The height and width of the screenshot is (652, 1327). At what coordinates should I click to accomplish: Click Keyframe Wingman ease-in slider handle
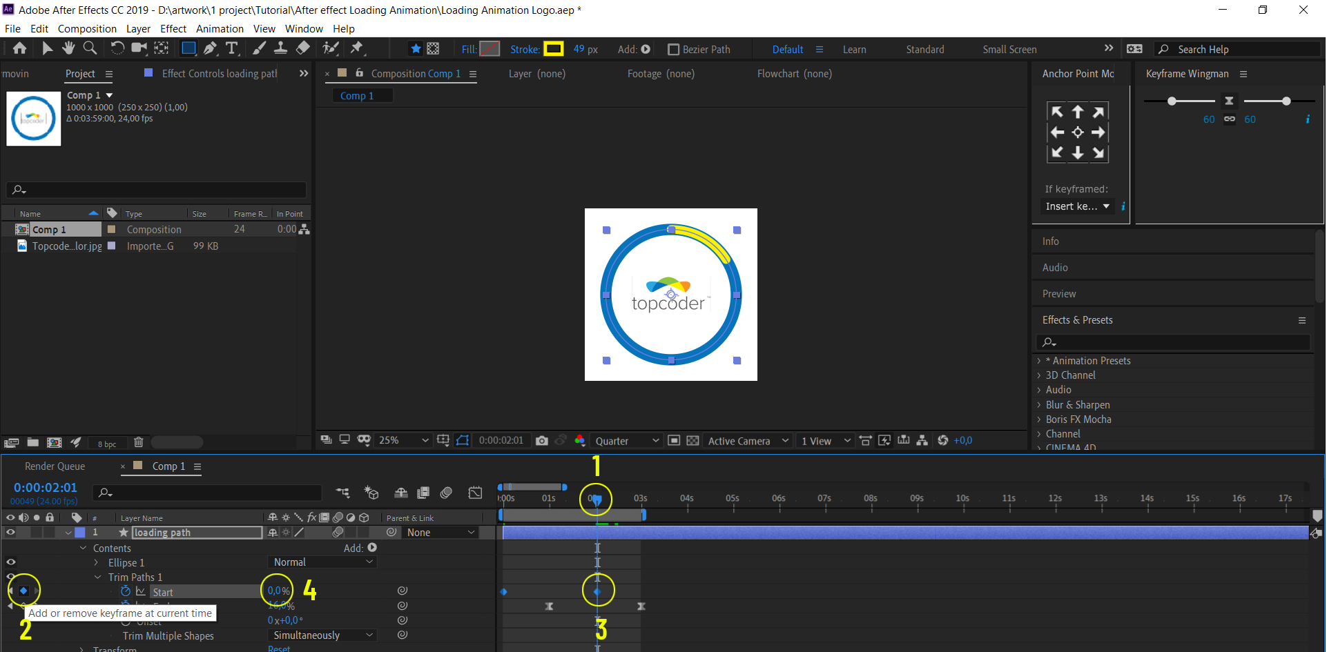pos(1172,101)
